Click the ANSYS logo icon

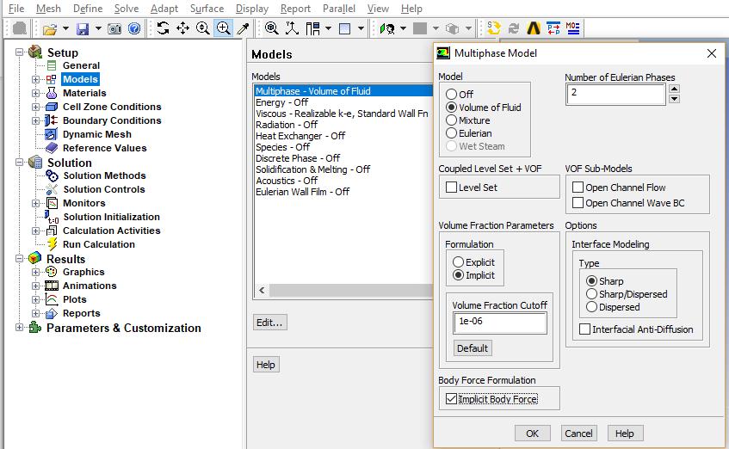pyautogui.click(x=534, y=29)
